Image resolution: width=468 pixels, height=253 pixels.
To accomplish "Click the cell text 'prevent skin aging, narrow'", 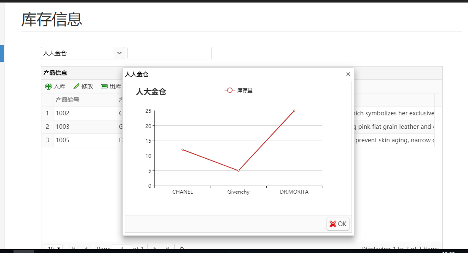I will 393,140.
